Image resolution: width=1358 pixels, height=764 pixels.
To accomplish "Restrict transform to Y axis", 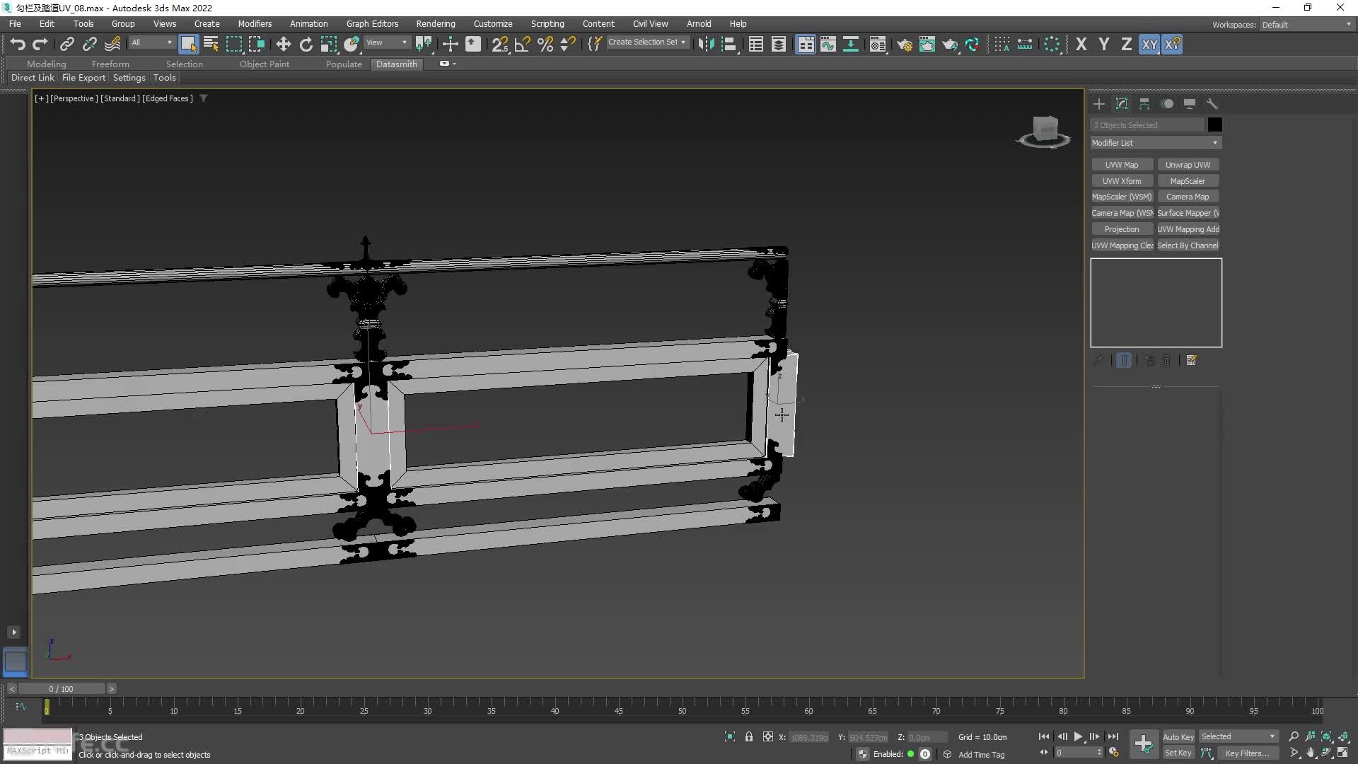I will pos(1103,44).
